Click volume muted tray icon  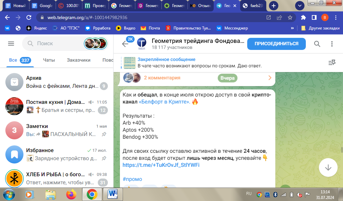[299, 194]
